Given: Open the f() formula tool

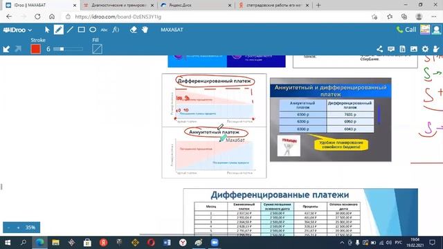Looking at the screenshot, I should [116, 30].
